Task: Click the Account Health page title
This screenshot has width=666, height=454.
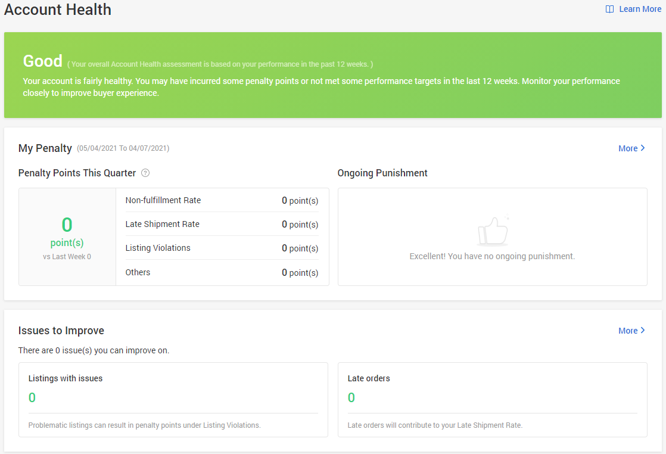Action: click(x=58, y=10)
